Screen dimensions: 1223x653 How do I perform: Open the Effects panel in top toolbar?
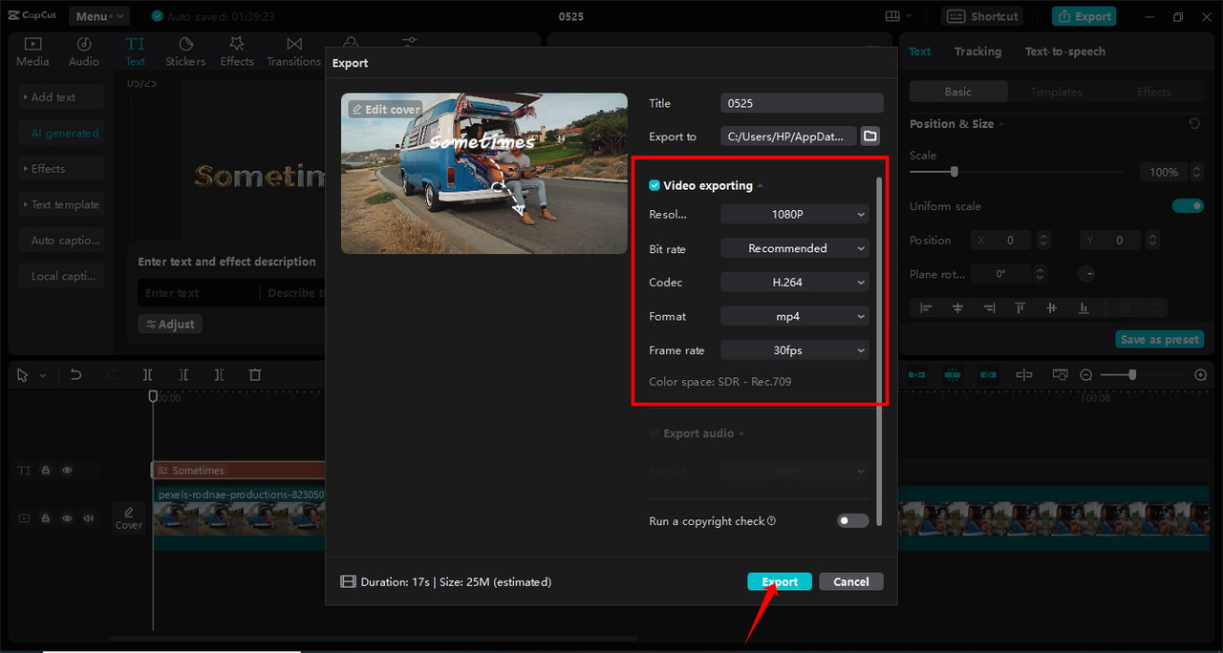tap(237, 52)
